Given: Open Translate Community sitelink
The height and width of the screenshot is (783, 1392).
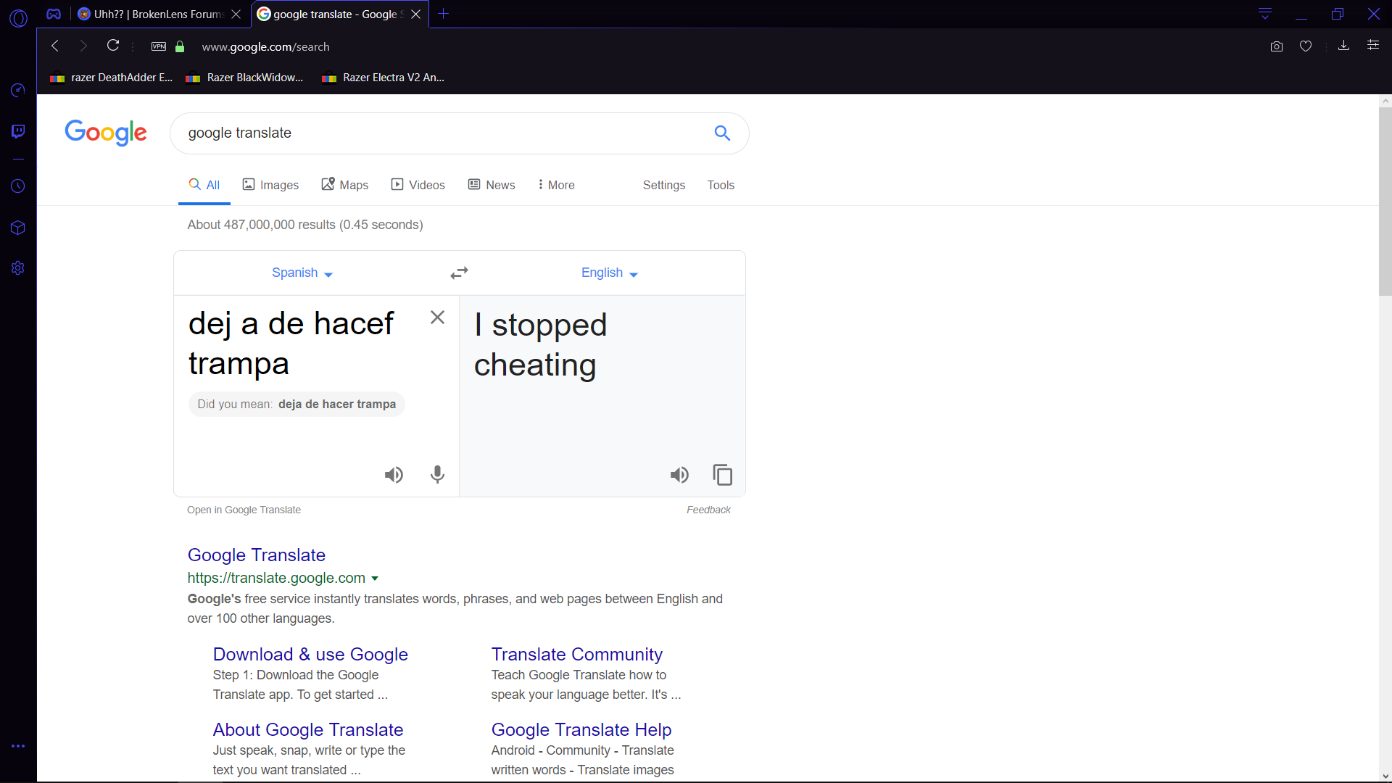Looking at the screenshot, I should click(577, 654).
